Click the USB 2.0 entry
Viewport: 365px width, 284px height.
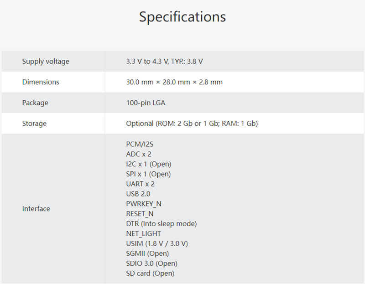tap(138, 194)
